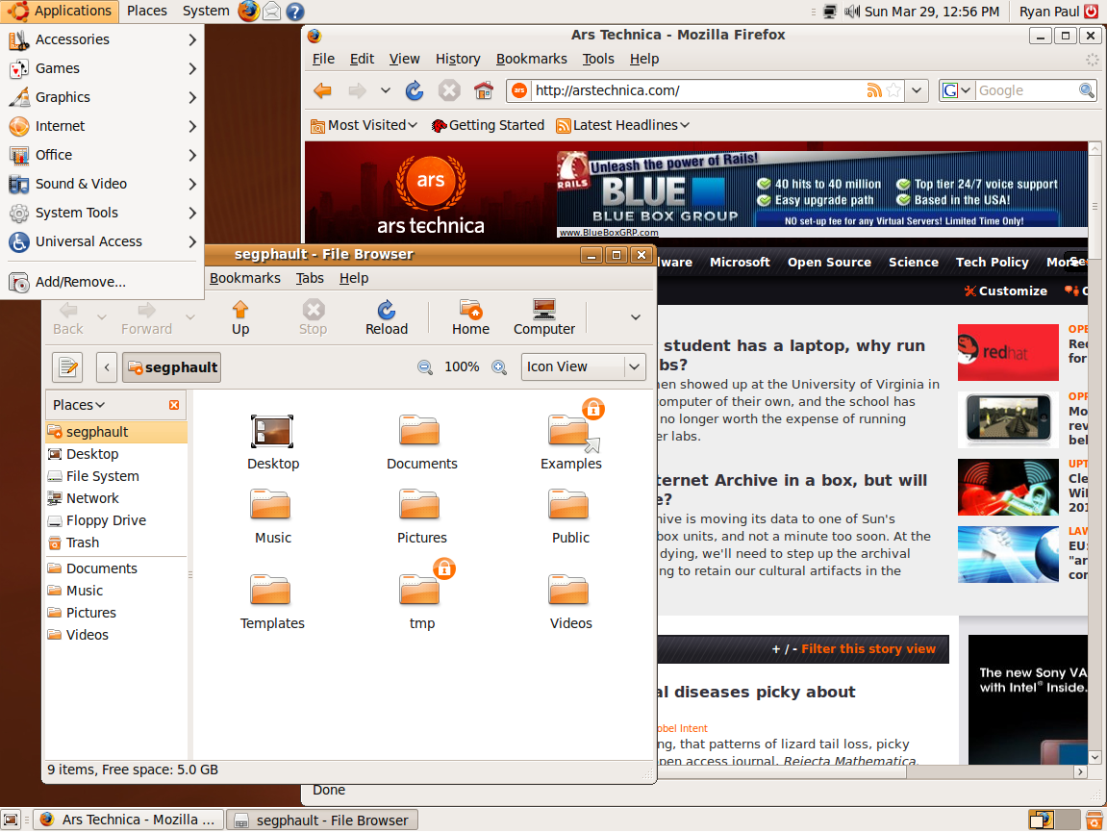Open the Icon View mode dropdown
The image size is (1107, 833).
(583, 367)
